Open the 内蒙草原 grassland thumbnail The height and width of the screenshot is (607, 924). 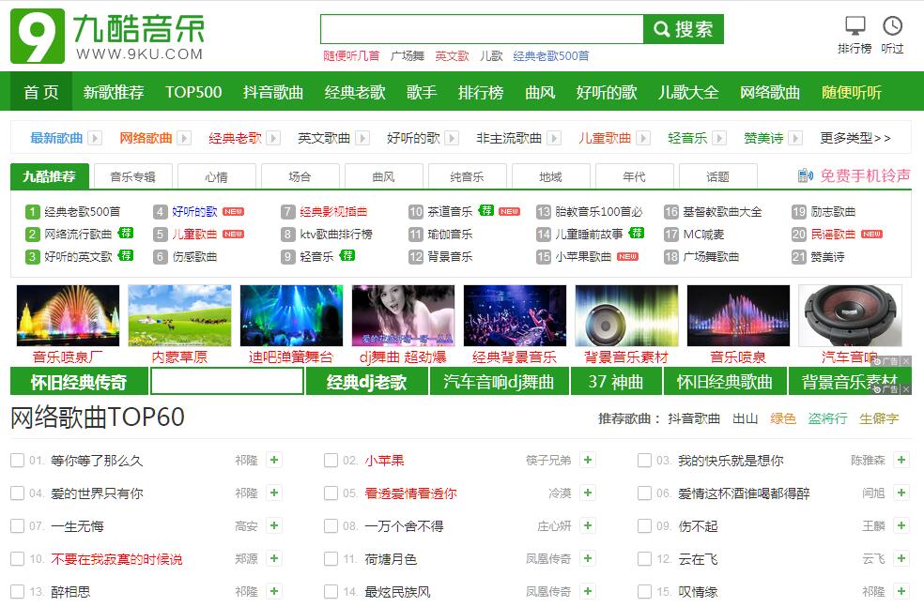[x=179, y=316]
